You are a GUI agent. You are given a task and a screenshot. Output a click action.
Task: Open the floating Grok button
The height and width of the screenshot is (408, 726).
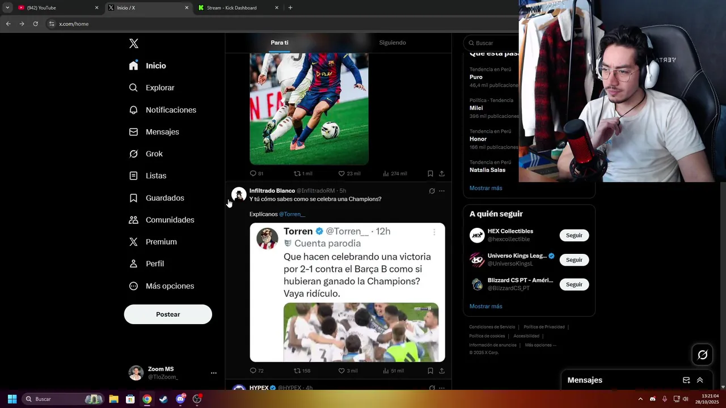click(703, 355)
